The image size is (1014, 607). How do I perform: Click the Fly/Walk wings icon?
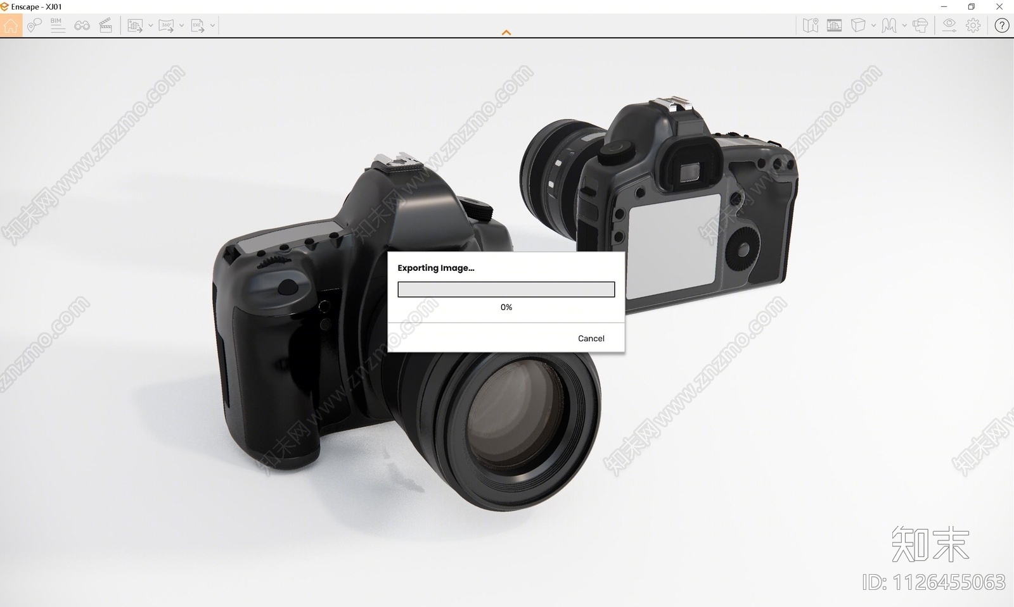[889, 25]
